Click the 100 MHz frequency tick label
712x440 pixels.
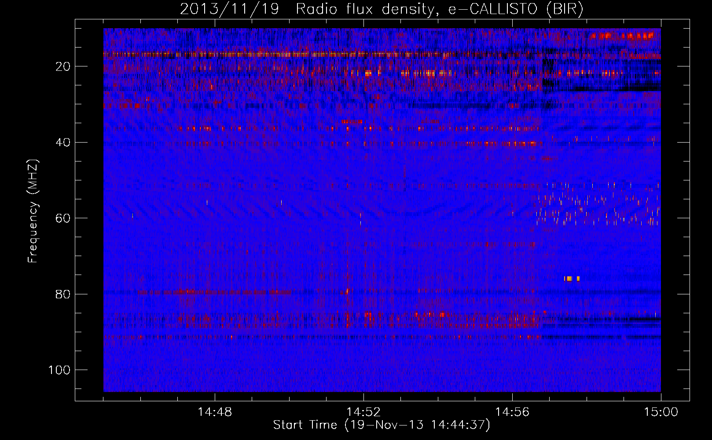click(60, 370)
